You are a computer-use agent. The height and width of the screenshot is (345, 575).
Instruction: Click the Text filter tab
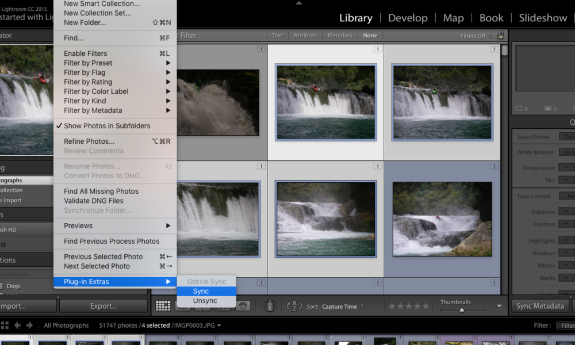(x=278, y=36)
